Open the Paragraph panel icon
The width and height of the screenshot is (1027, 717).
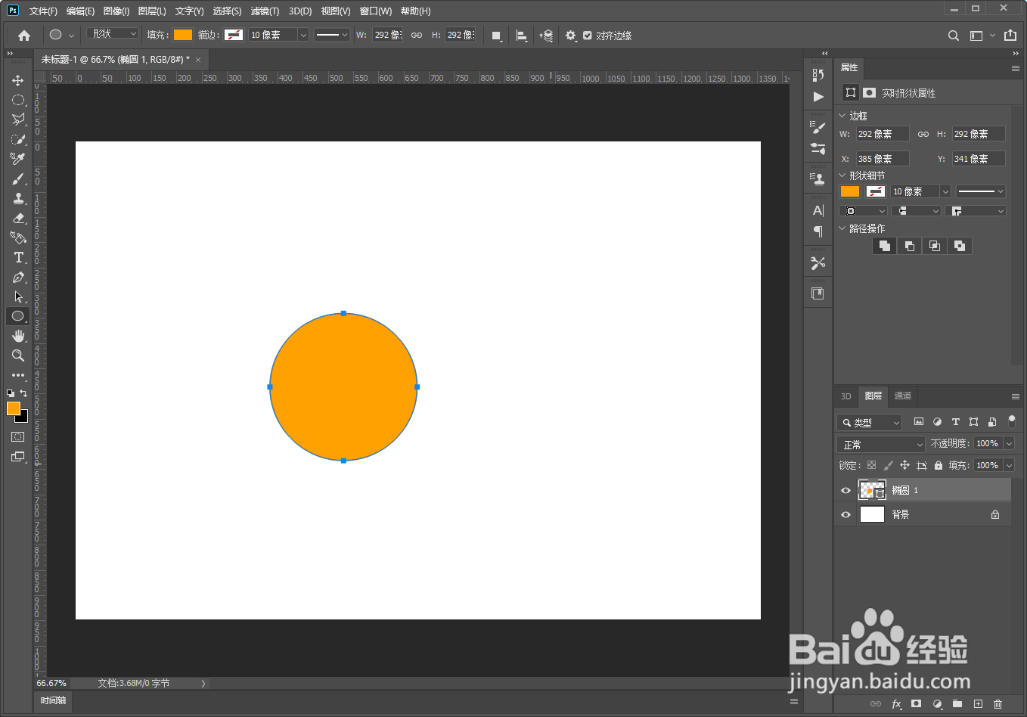pyautogui.click(x=818, y=231)
